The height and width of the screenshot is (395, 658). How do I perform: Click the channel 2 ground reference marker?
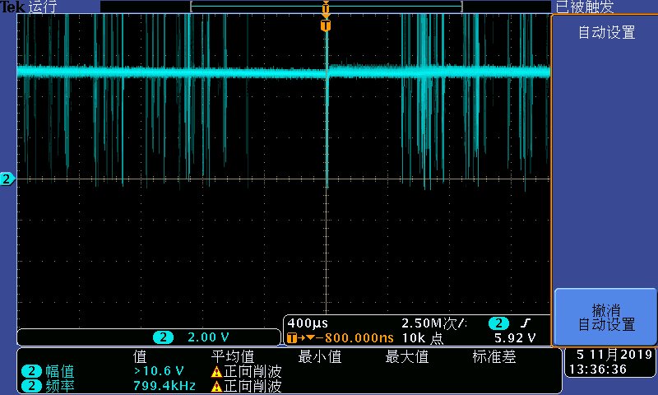tap(7, 179)
